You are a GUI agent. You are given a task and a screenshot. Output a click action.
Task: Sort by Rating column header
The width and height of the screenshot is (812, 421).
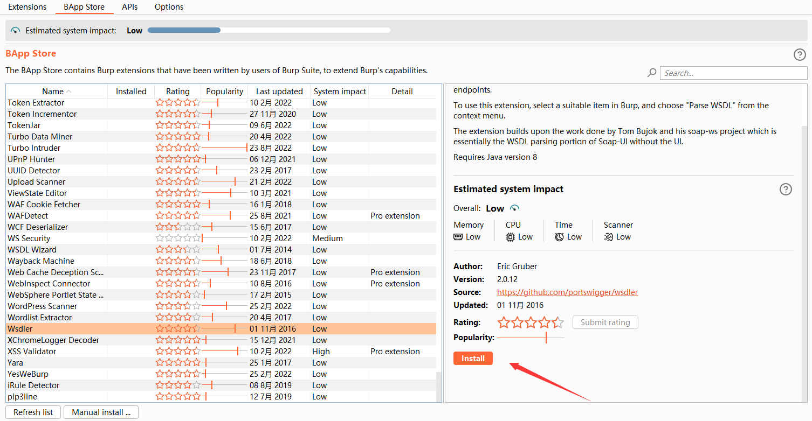coord(177,91)
